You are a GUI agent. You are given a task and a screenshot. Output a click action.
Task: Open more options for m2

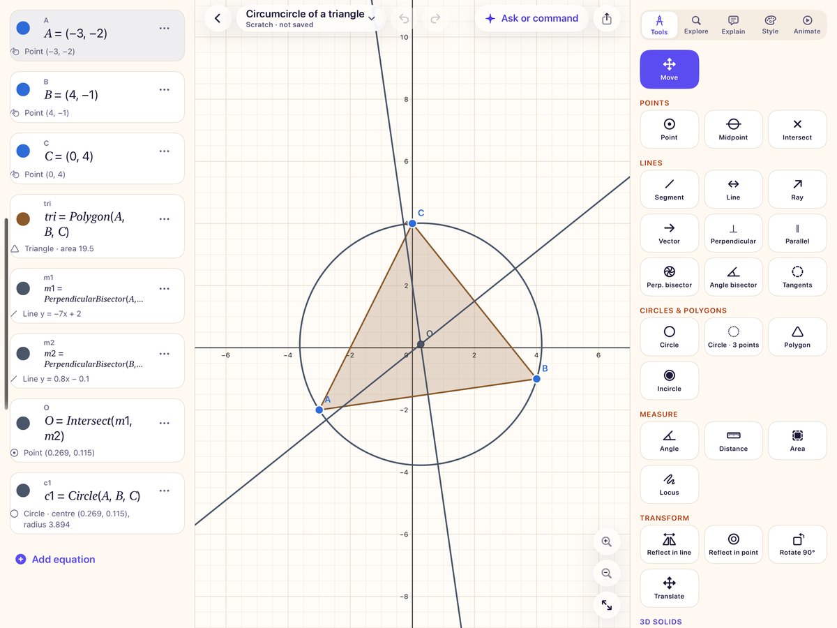[165, 354]
